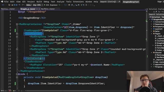
Task: Collapse the Shared folder node
Action: (151, 53)
